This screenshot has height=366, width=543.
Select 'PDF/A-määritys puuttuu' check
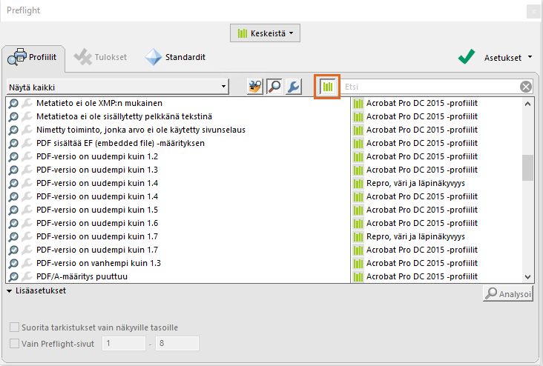click(82, 276)
